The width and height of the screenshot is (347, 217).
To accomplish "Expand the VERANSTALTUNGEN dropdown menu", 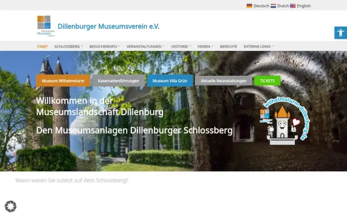I will 145,46.
